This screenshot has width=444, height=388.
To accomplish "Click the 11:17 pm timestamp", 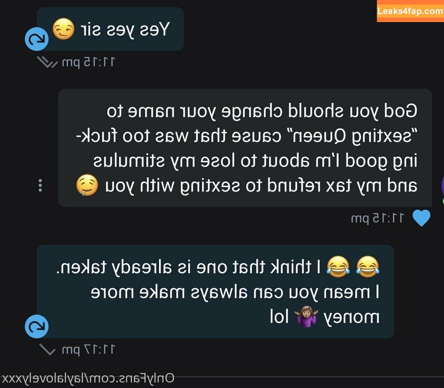I will point(88,350).
